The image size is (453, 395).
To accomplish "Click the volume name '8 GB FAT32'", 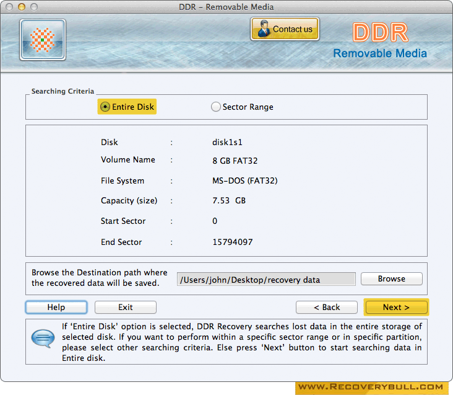I will coord(235,161).
